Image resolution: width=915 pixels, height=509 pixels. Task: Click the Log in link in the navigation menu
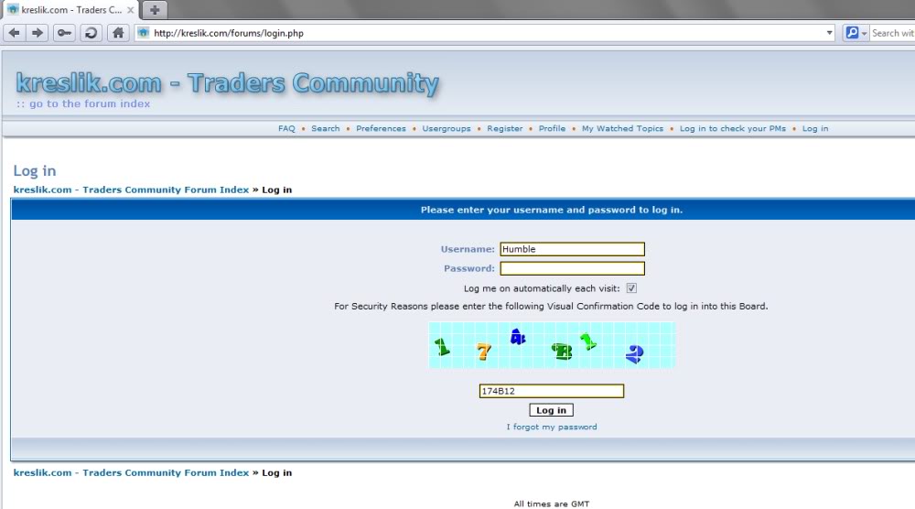pos(815,128)
